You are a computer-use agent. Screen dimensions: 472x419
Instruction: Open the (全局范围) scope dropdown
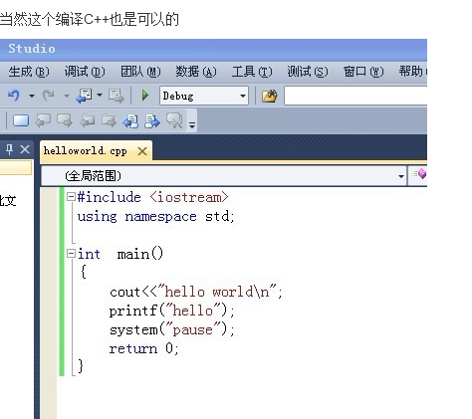(224, 175)
